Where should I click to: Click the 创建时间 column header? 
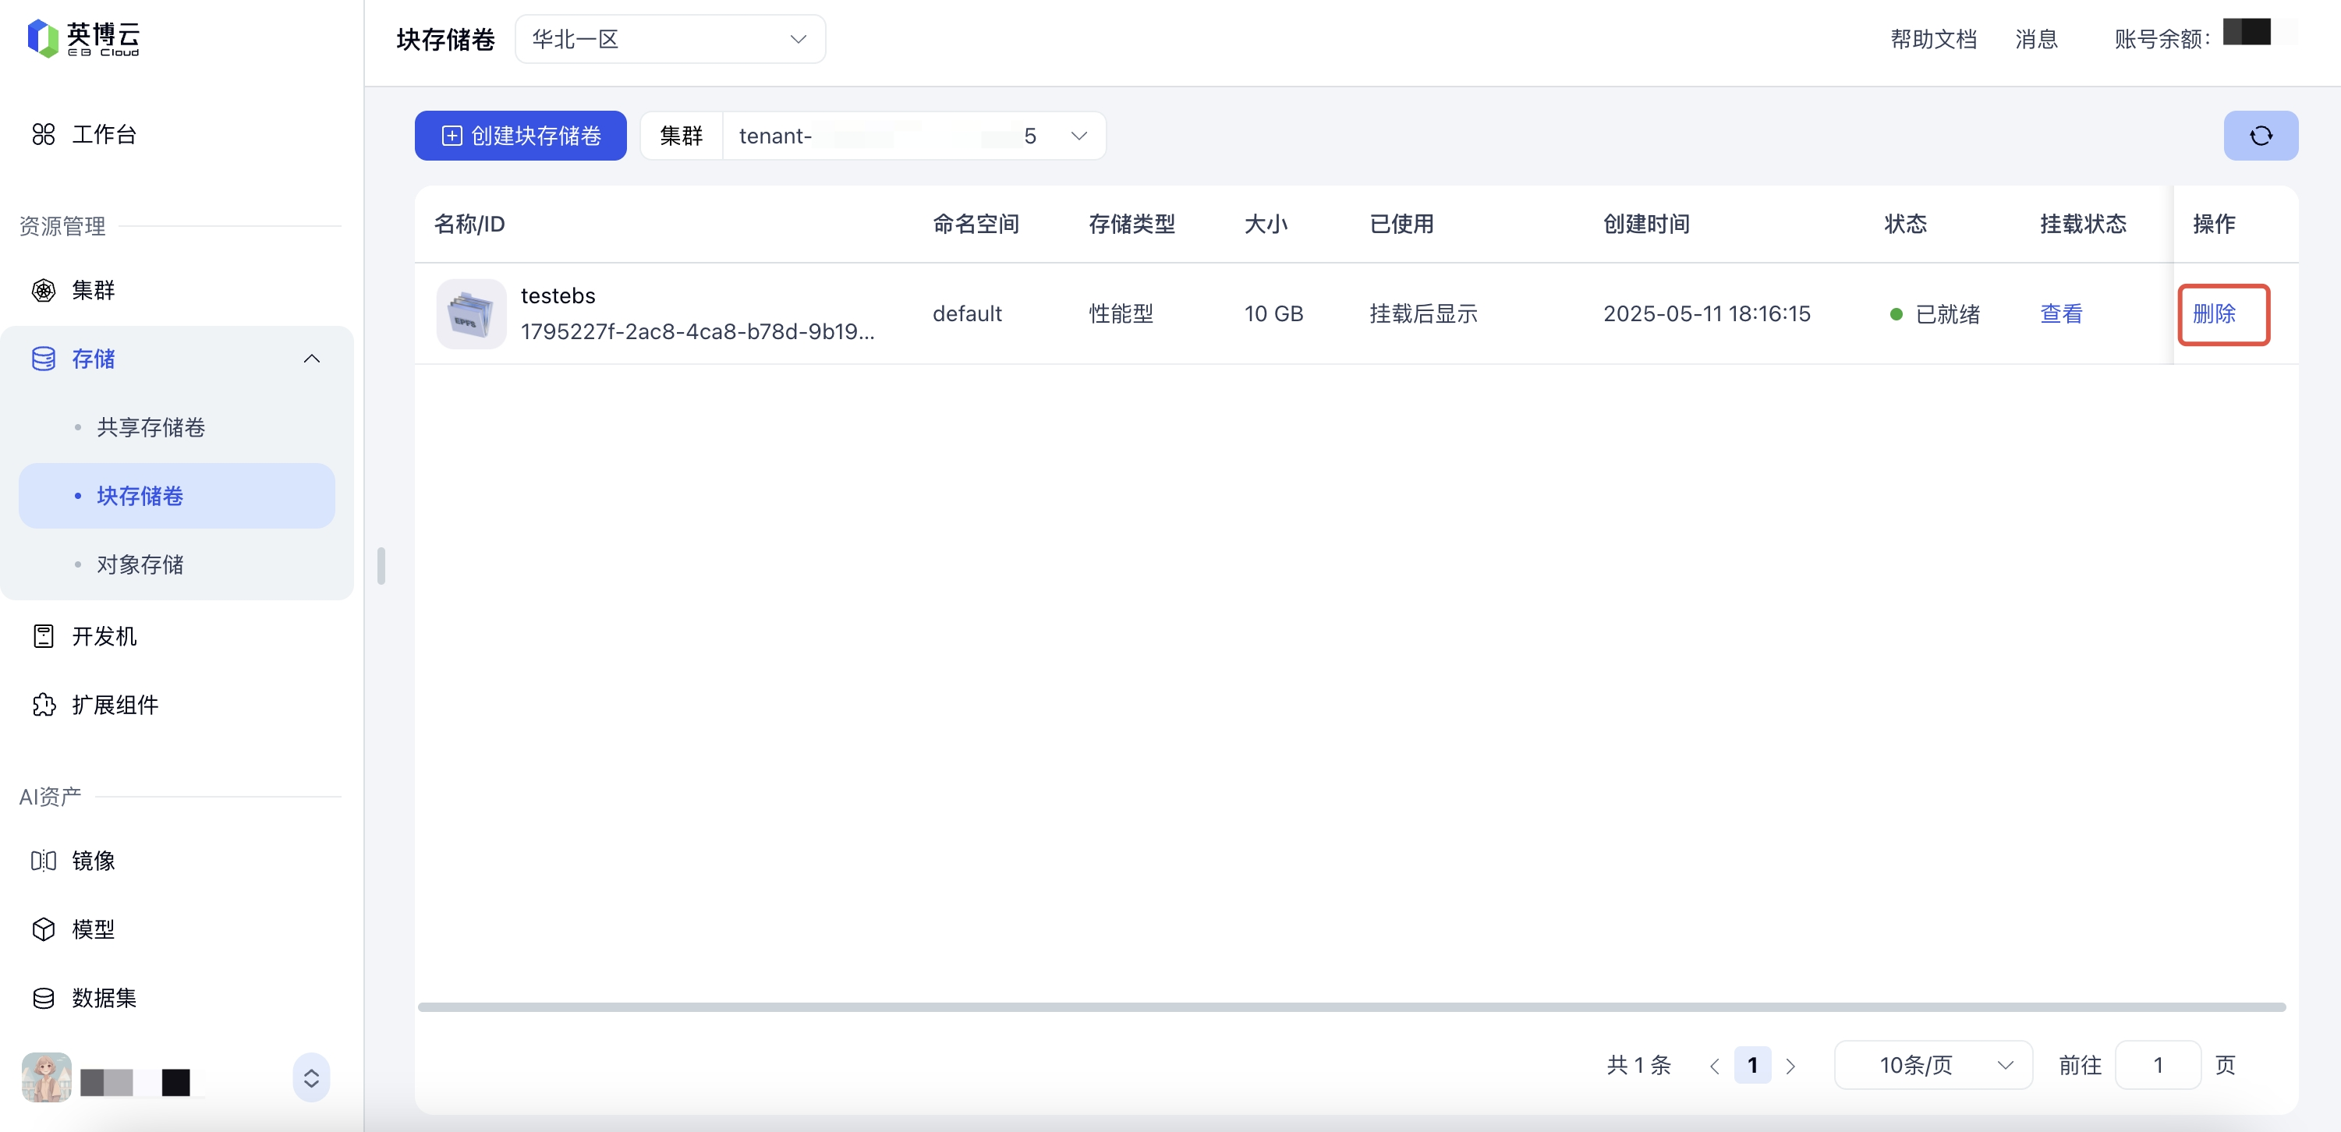click(1645, 224)
